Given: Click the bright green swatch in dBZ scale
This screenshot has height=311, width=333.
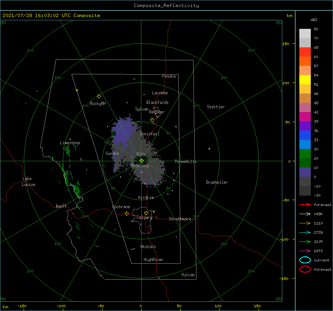Looking at the screenshot, I should click(305, 153).
